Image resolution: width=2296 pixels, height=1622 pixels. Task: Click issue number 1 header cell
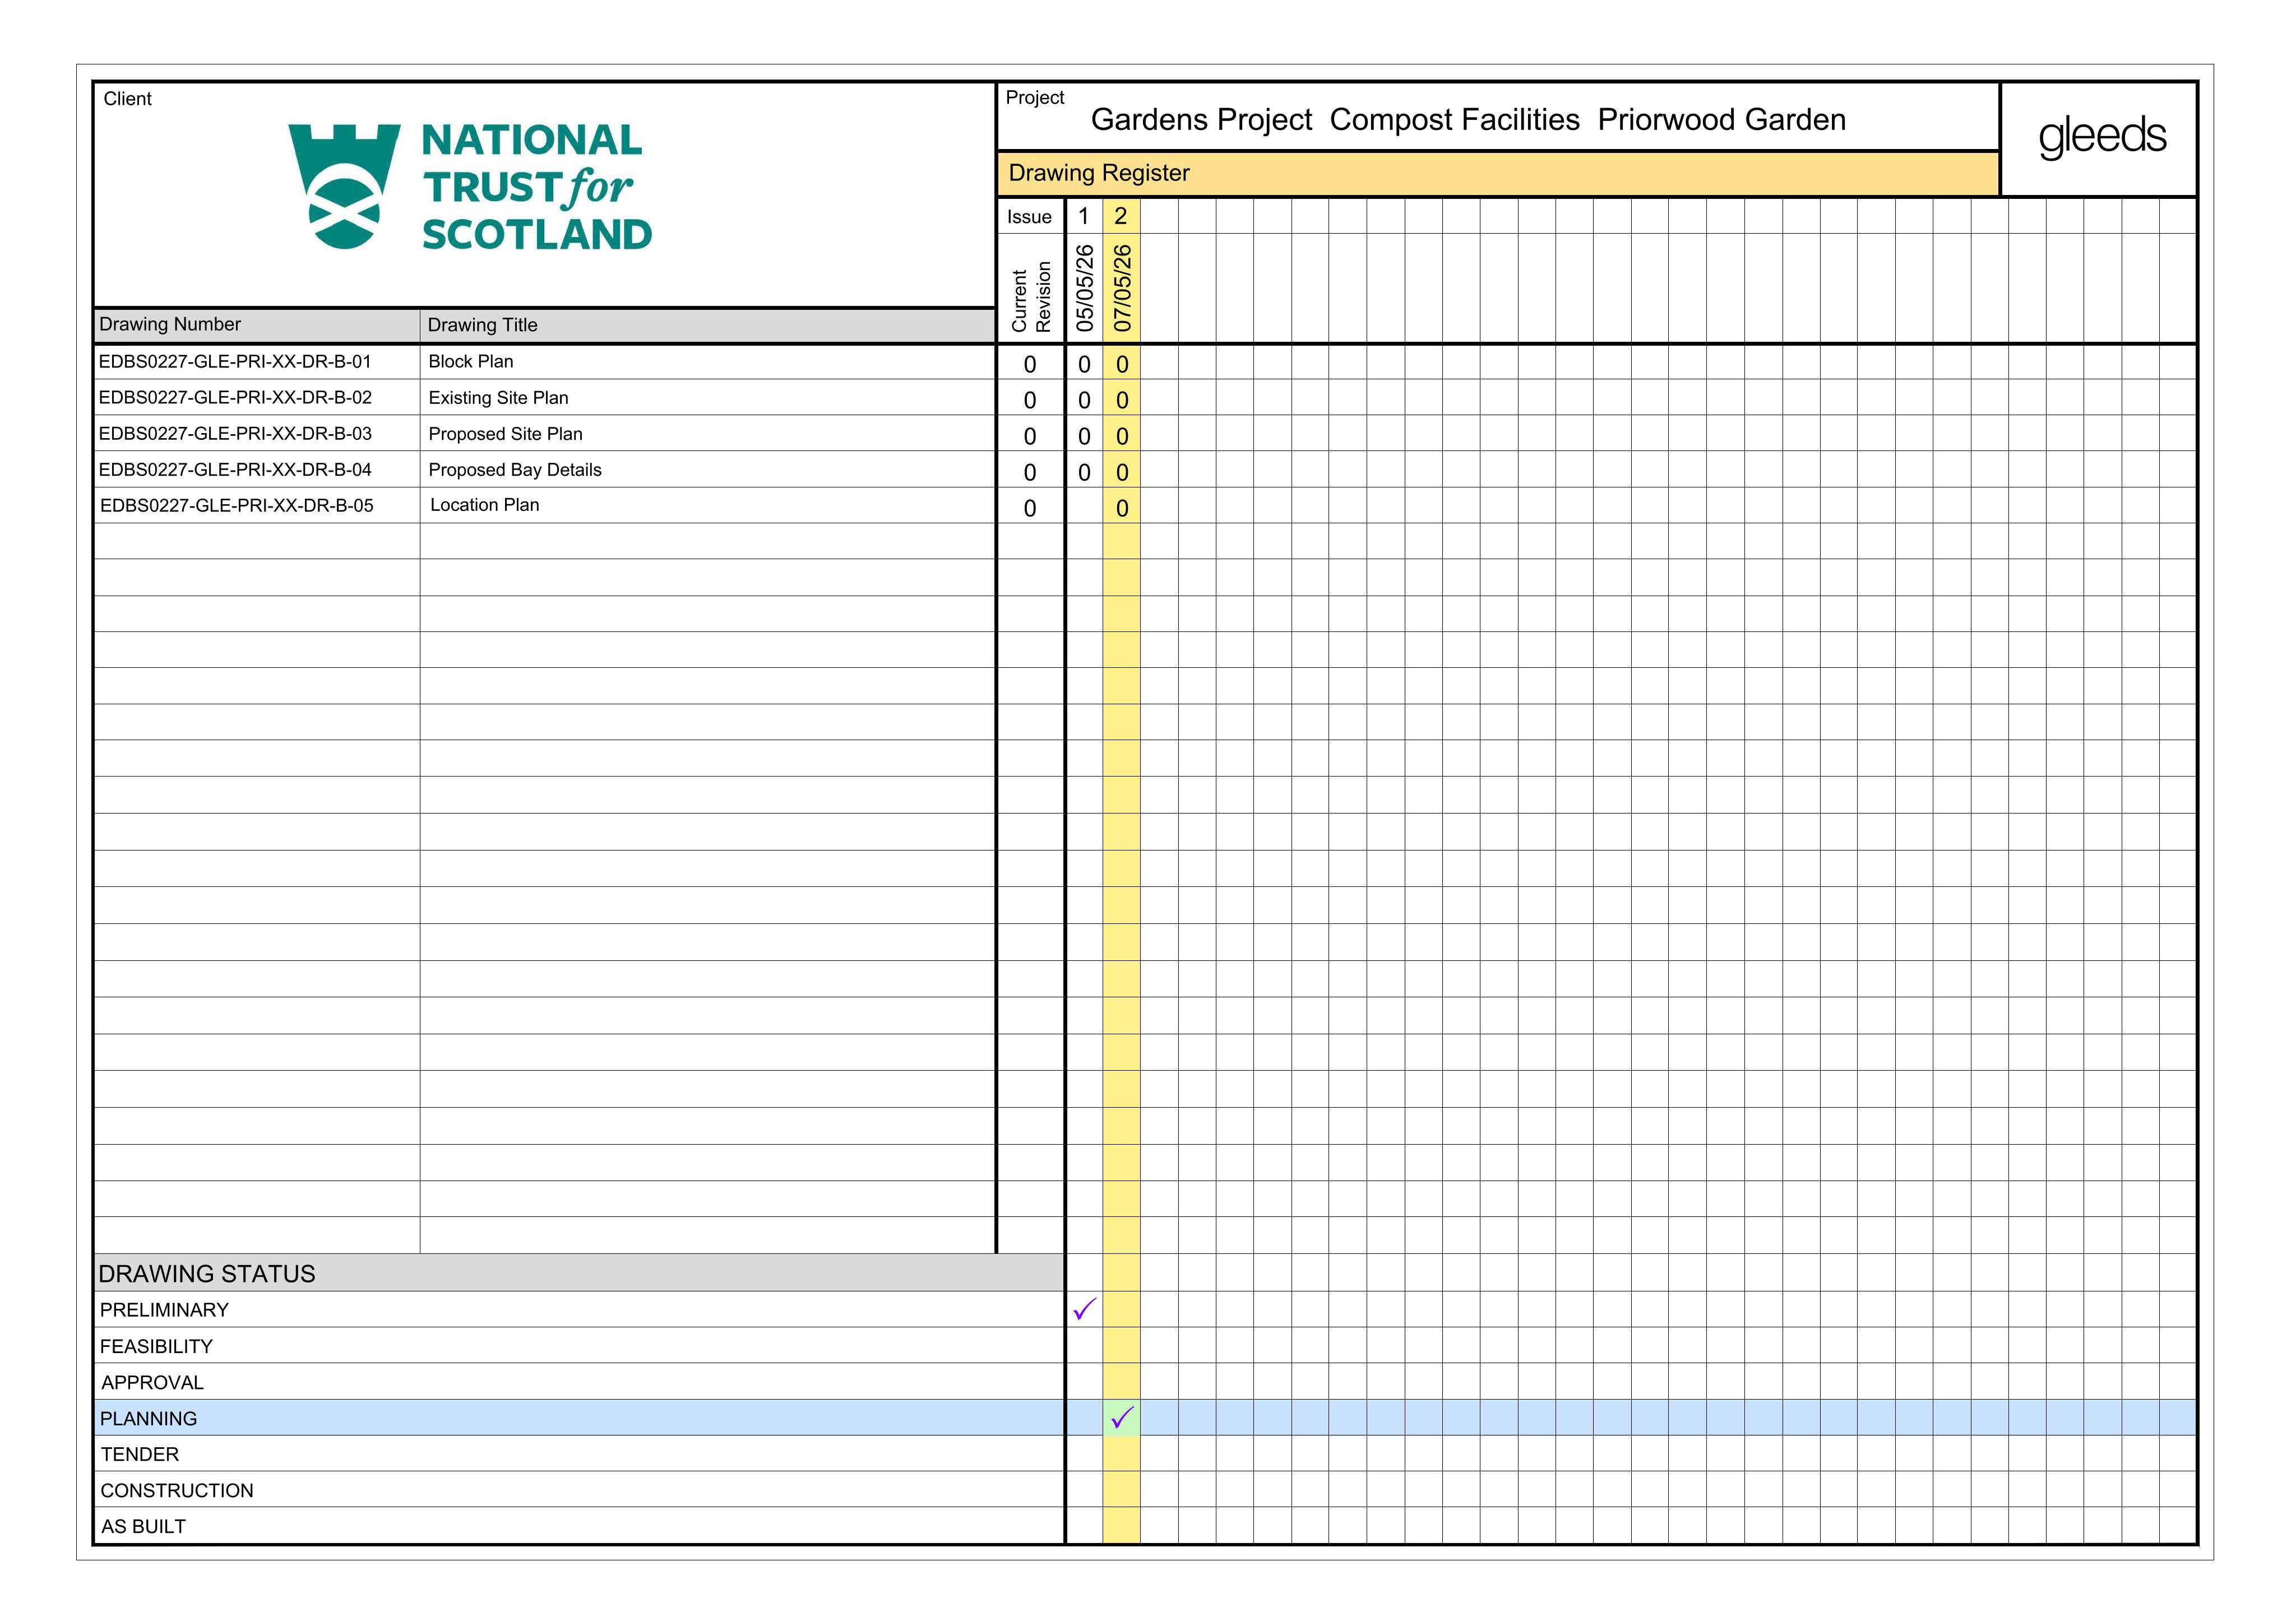[x=1083, y=216]
